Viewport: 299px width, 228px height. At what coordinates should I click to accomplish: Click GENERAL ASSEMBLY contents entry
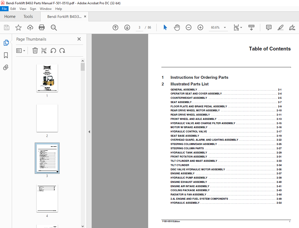click(226, 89)
